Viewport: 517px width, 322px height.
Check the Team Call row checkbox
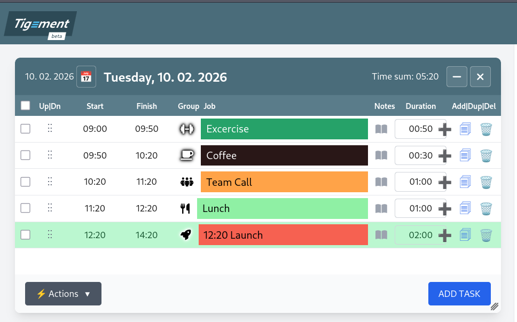25,182
